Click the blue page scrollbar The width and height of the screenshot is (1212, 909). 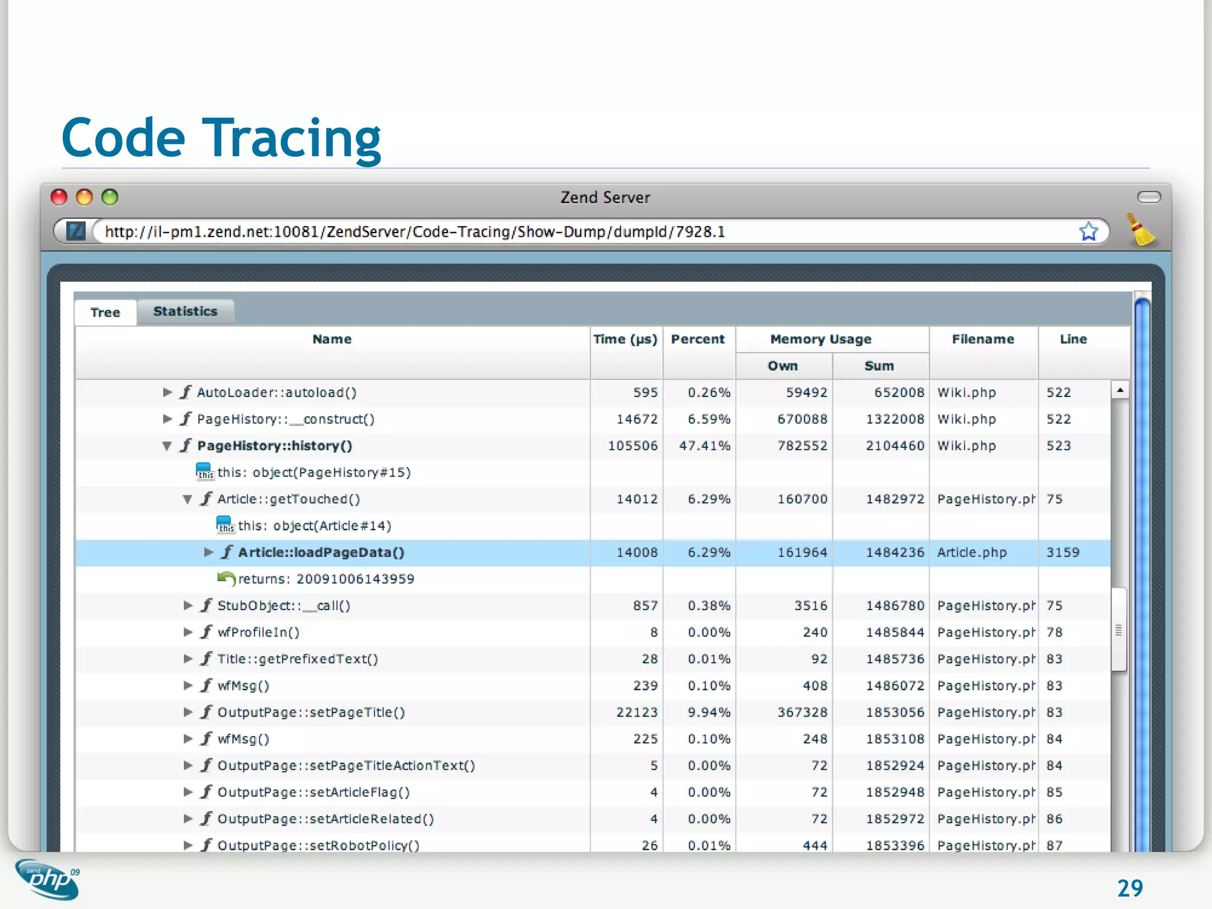point(1143,574)
